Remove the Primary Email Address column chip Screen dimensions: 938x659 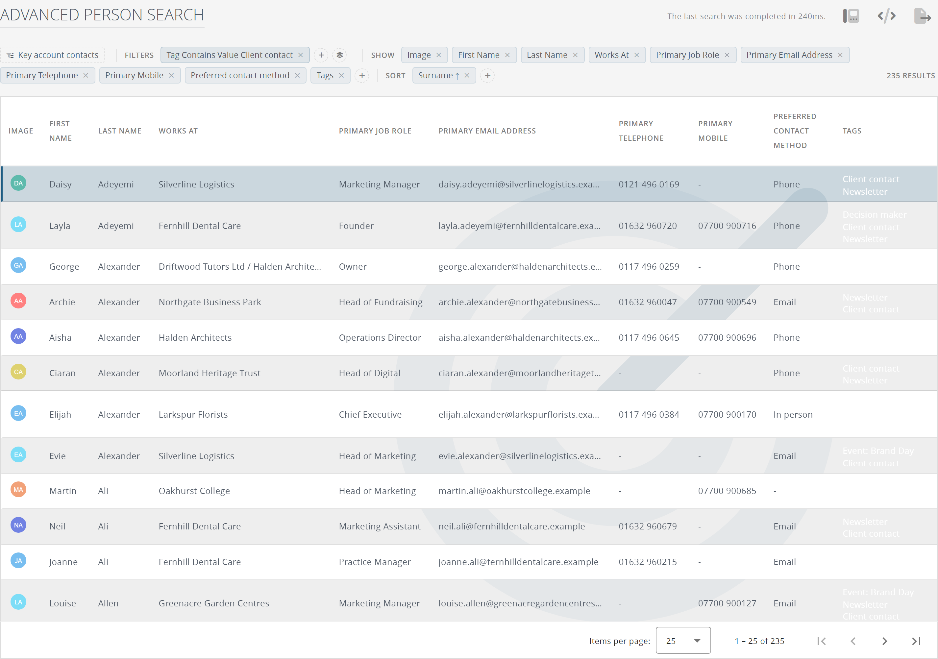[840, 55]
